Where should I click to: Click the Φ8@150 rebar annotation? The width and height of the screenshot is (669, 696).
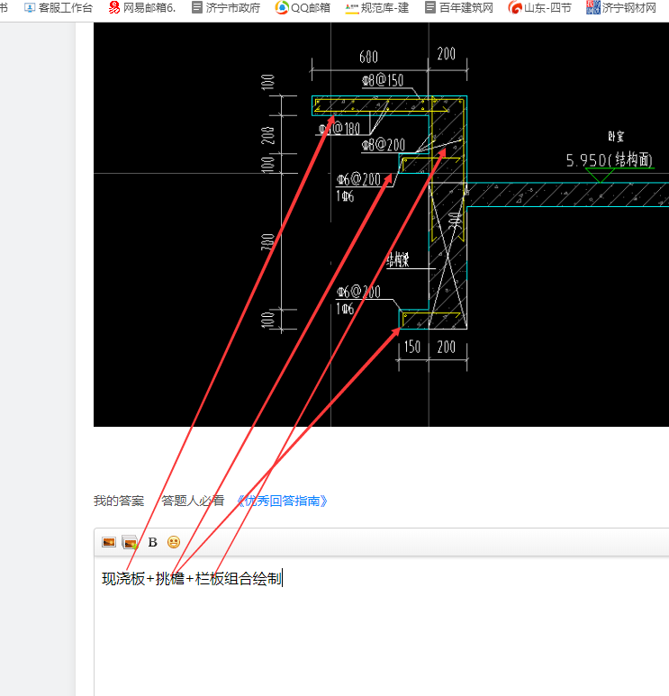[383, 80]
